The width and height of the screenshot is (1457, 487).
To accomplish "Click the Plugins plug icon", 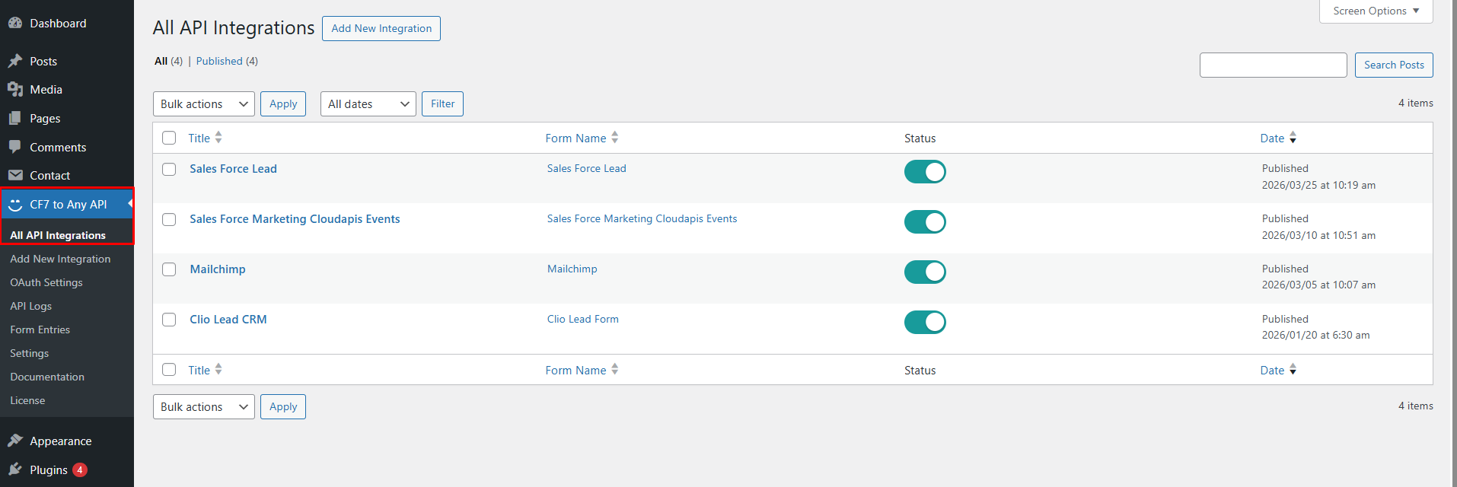I will coord(15,469).
